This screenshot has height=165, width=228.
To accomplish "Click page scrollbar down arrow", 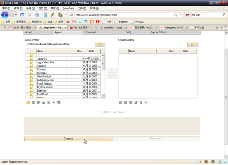I will click(226, 157).
